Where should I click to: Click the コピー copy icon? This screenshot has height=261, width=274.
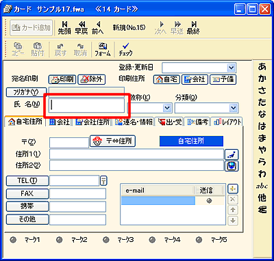pyautogui.click(x=18, y=49)
